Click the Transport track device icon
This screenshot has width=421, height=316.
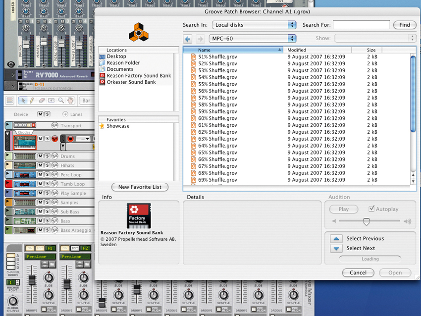pyautogui.click(x=25, y=125)
